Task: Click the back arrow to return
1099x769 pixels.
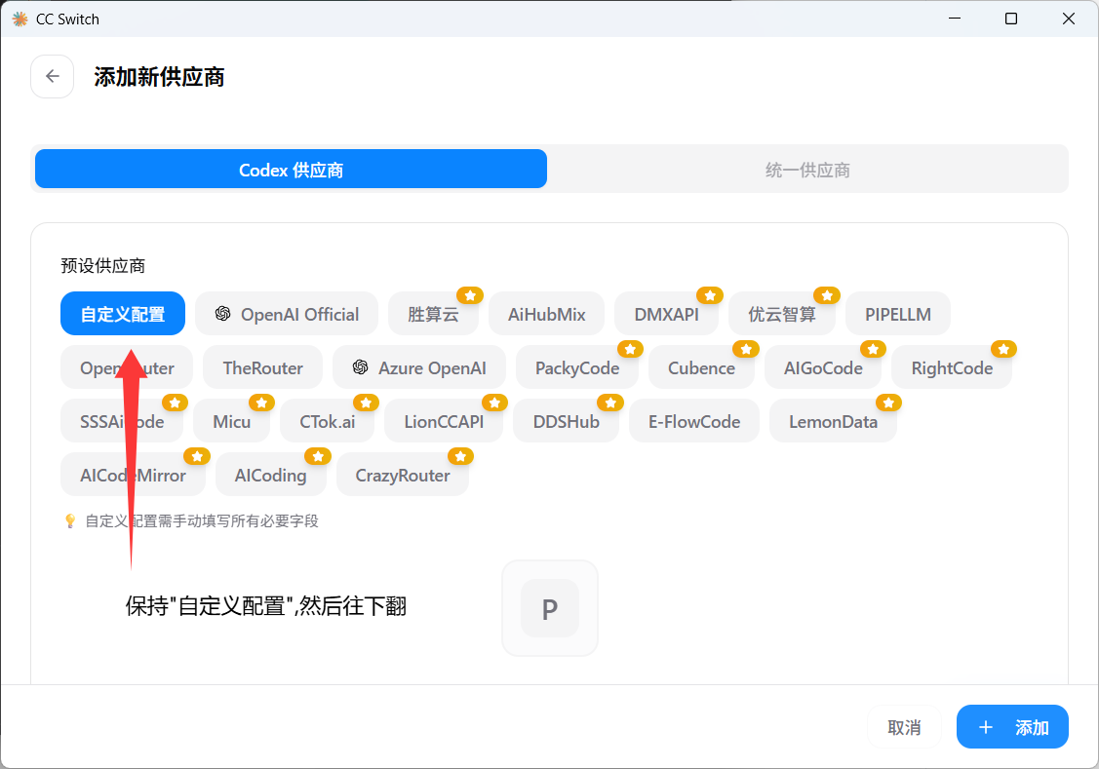Action: pyautogui.click(x=52, y=76)
